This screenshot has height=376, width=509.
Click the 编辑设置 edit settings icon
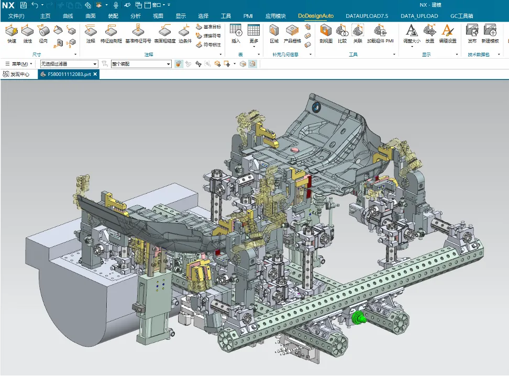pyautogui.click(x=447, y=32)
